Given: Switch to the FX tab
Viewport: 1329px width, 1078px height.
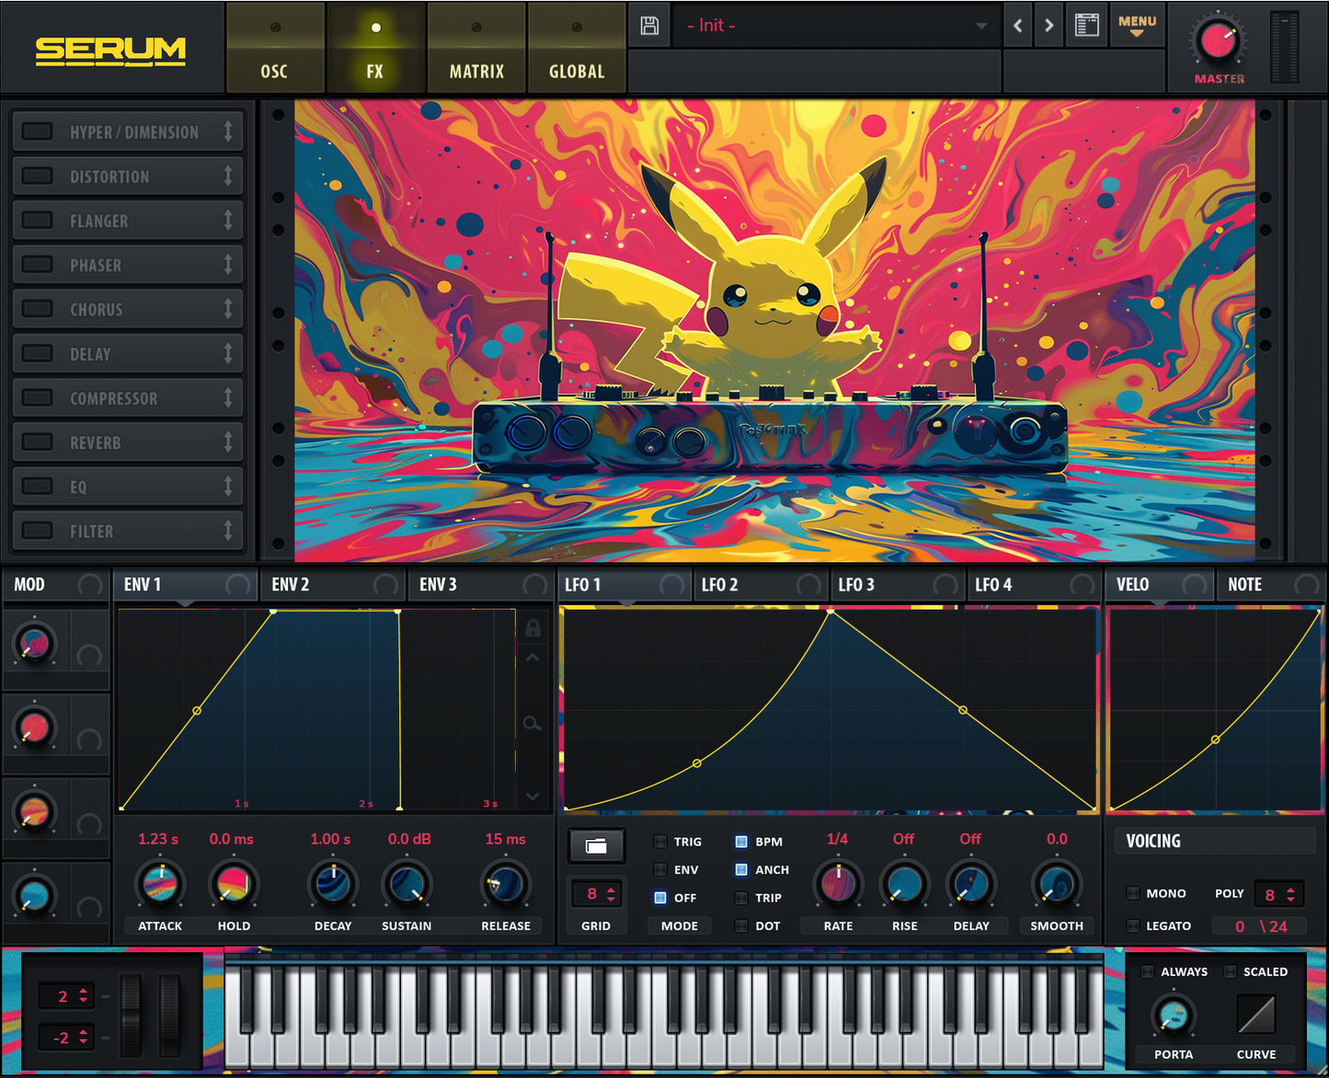Looking at the screenshot, I should pos(374,47).
